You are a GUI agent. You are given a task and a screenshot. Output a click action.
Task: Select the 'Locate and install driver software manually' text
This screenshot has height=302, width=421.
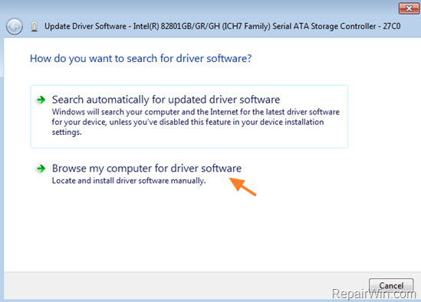click(x=129, y=181)
